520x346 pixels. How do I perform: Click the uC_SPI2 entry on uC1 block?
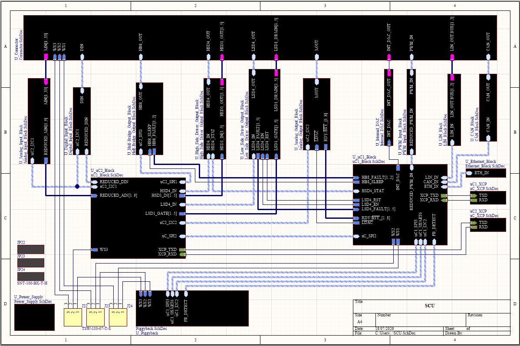click(365, 236)
